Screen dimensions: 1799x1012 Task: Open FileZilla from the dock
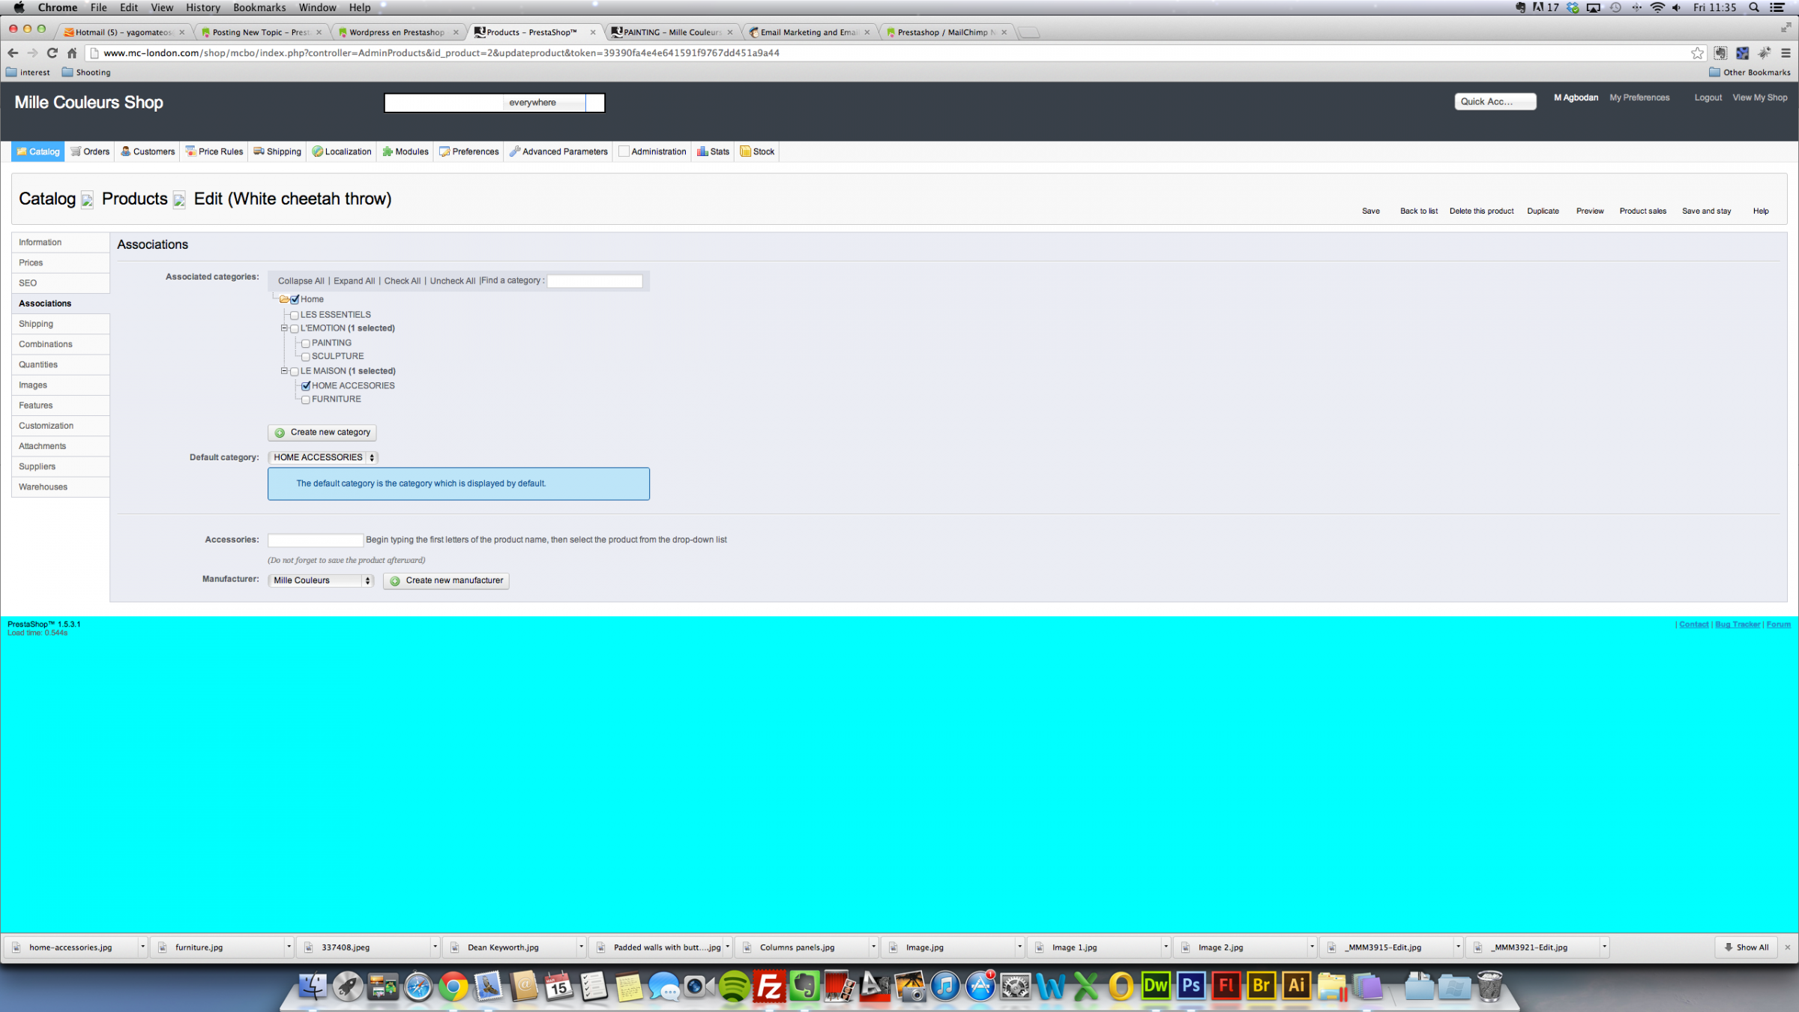(769, 987)
